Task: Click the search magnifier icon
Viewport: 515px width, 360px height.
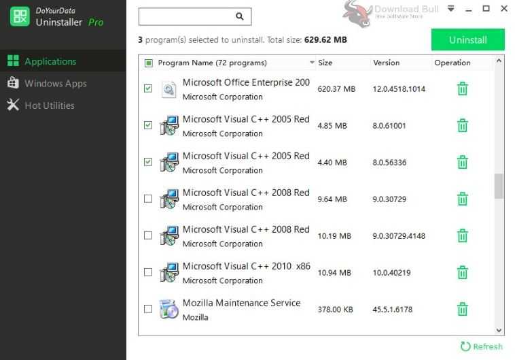Action: click(239, 16)
